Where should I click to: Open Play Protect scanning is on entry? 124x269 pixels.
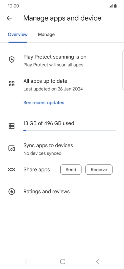pos(62,61)
